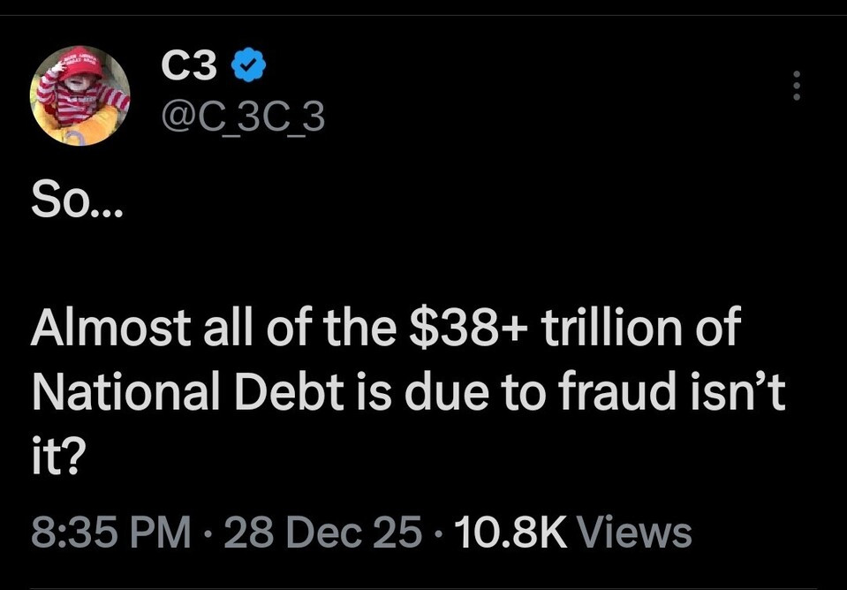
Task: Click the final line "it?"
Action: (56, 458)
